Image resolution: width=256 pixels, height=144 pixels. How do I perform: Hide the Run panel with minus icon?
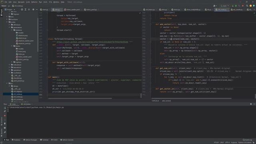254,104
